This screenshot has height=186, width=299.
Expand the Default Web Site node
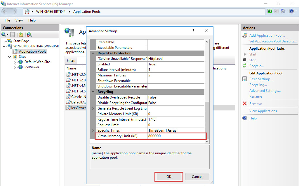pyautogui.click(x=15, y=62)
